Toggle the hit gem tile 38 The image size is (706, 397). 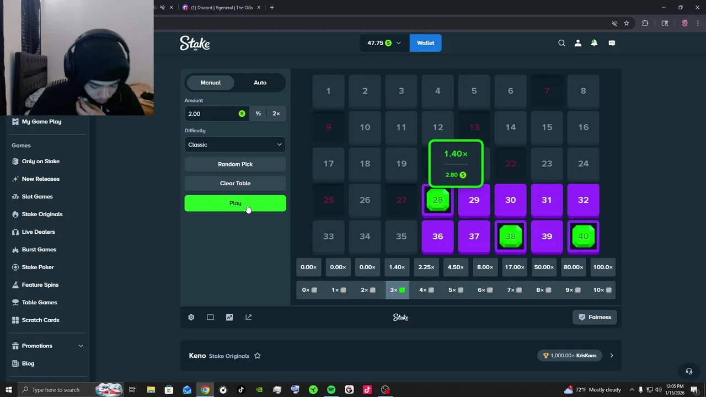pos(510,237)
